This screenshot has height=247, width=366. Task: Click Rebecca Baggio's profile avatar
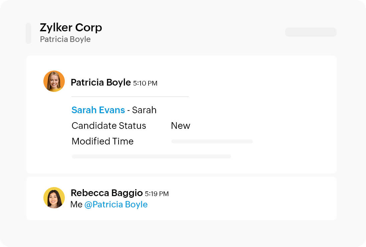(54, 198)
